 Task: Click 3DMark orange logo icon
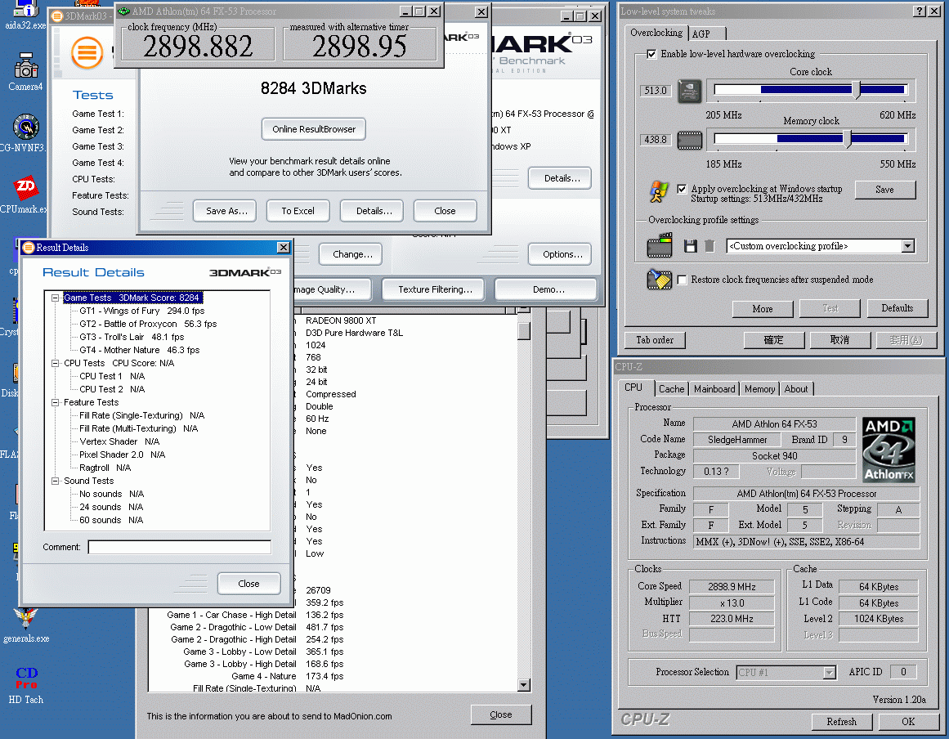[87, 52]
